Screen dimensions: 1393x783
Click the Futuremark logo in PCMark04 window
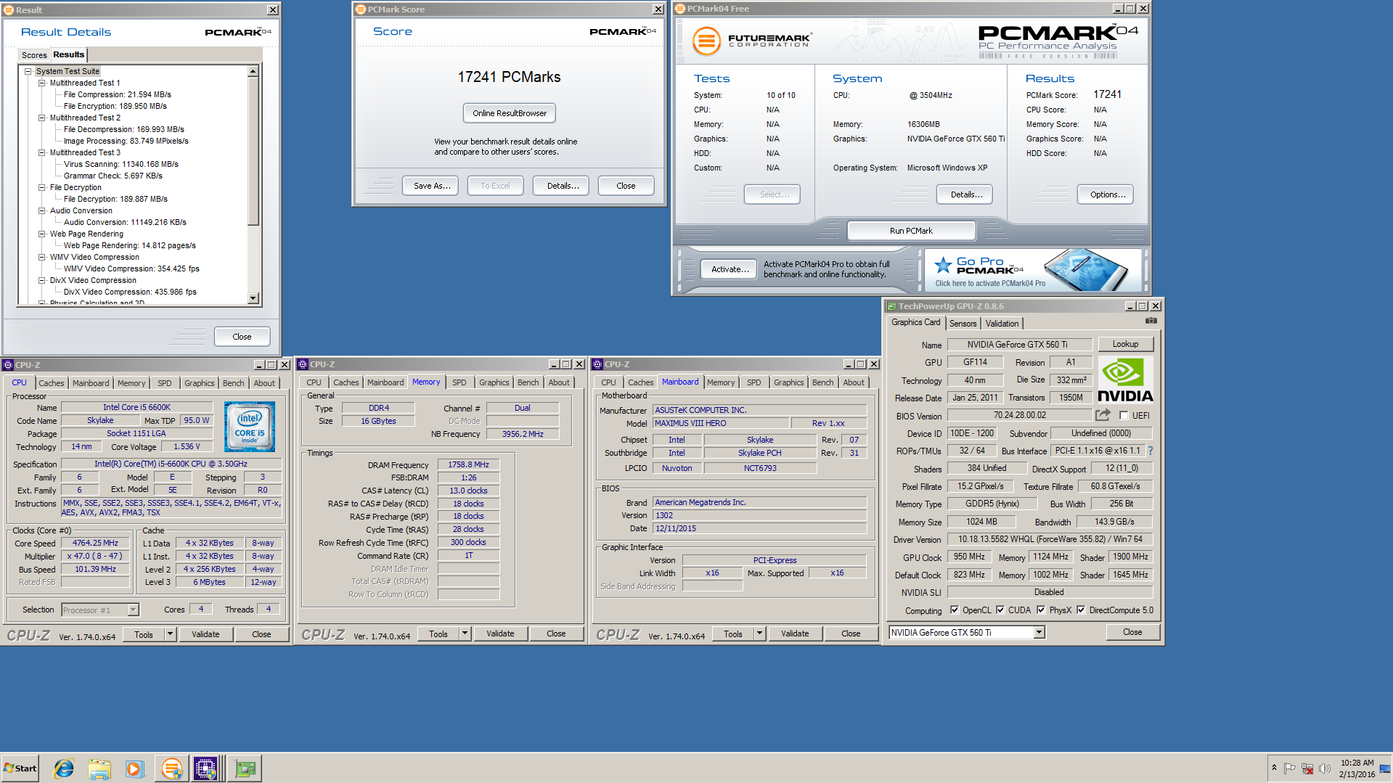point(752,41)
